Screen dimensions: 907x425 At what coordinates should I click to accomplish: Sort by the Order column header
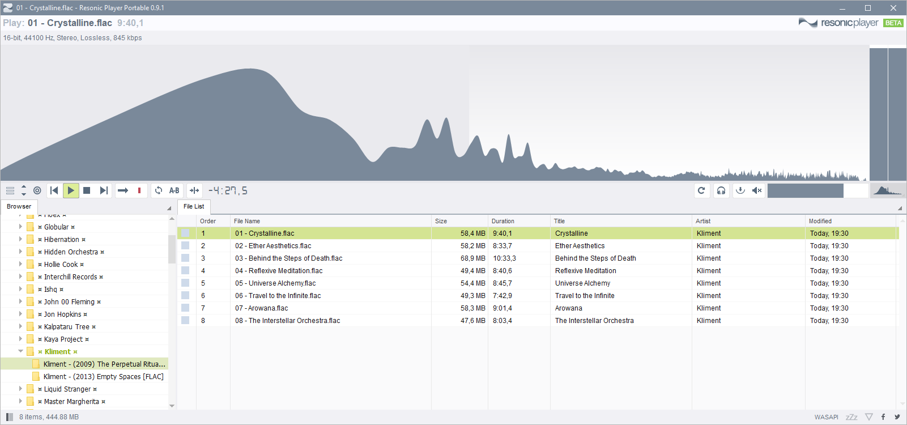pyautogui.click(x=213, y=221)
